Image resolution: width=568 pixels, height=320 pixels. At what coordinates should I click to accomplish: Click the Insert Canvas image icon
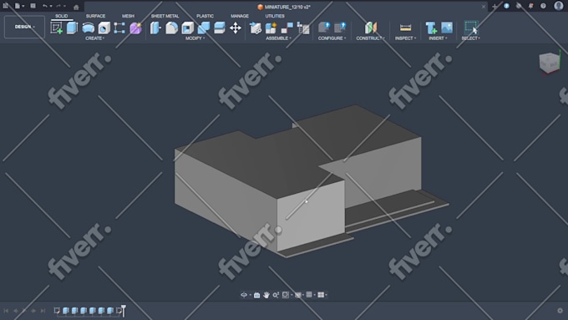(x=447, y=28)
